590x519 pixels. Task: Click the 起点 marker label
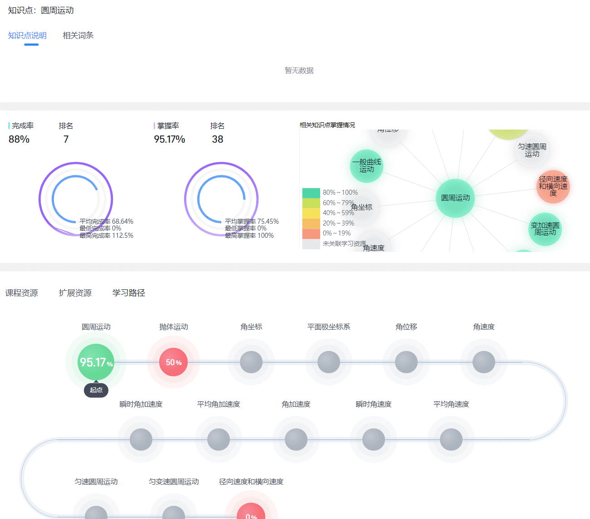click(x=96, y=390)
